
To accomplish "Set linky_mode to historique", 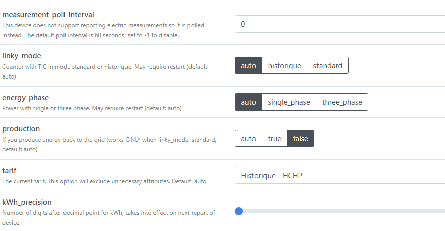I will (284, 66).
